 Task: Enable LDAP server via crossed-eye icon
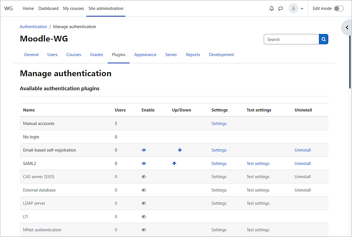[x=143, y=203]
